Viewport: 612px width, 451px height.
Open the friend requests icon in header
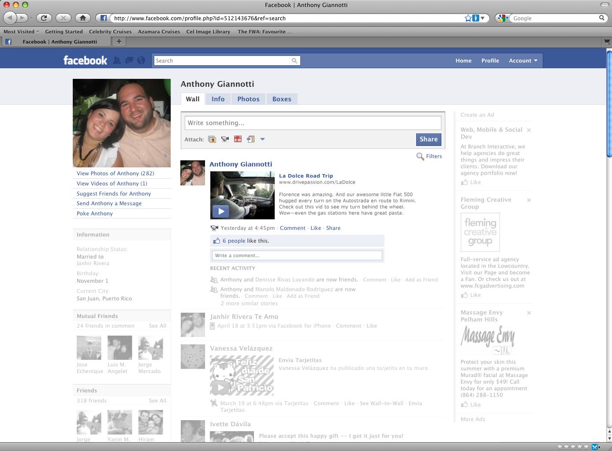click(x=116, y=60)
